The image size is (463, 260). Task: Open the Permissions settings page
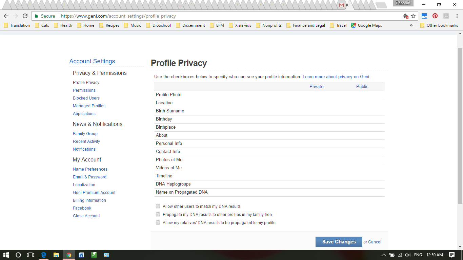(x=84, y=90)
